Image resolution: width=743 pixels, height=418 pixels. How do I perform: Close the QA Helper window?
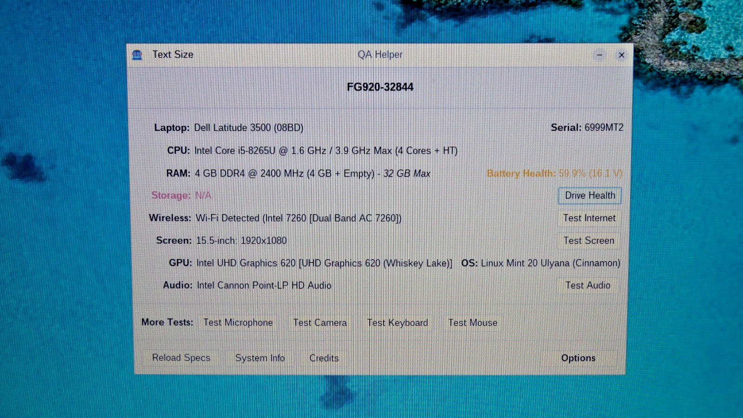pos(621,55)
